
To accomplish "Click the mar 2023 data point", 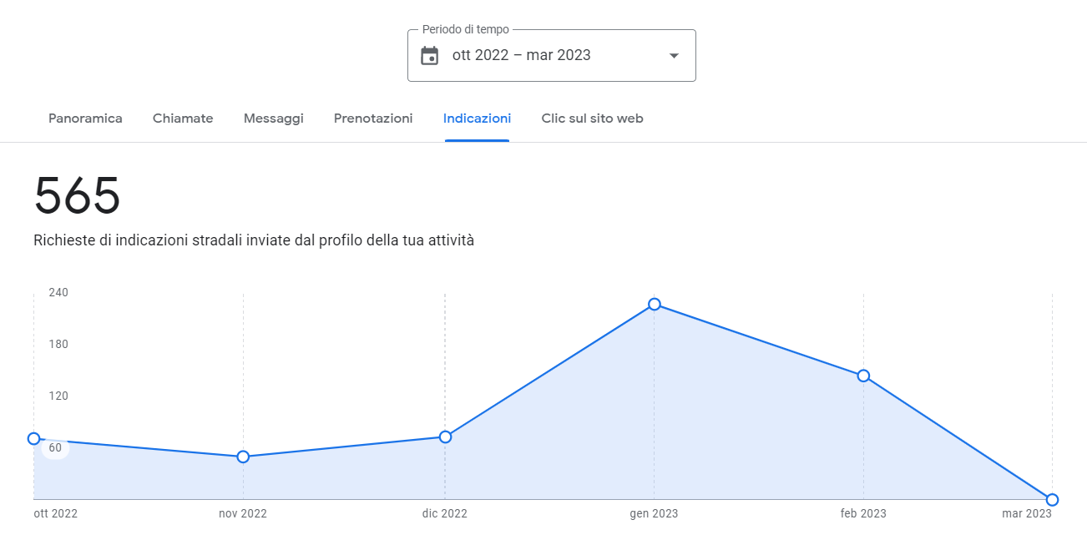I will coord(1052,500).
